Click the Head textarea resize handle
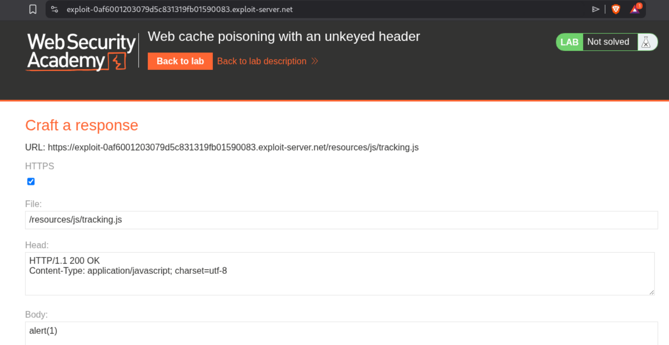Image resolution: width=669 pixels, height=345 pixels. point(651,292)
